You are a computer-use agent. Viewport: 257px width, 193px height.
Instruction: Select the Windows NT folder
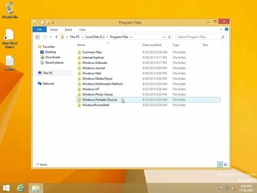[148, 89]
